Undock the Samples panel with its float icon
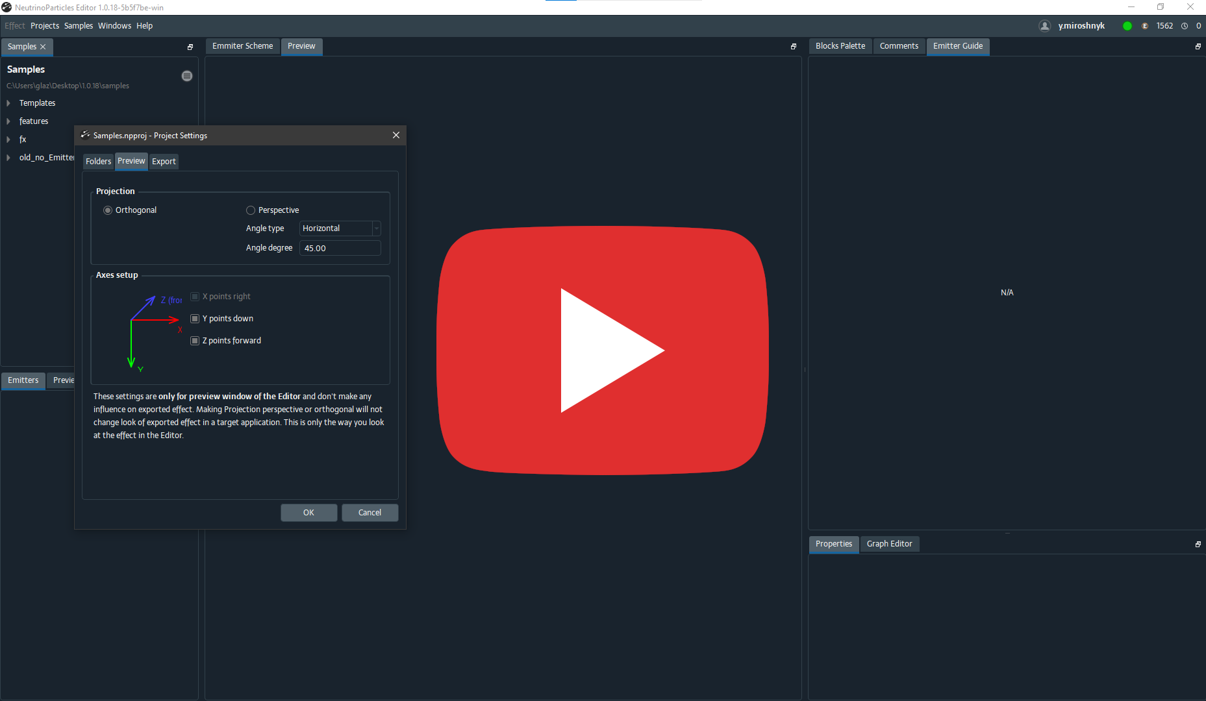 pos(190,47)
